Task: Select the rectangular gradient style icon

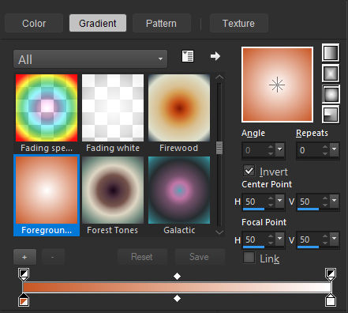Action: (331, 74)
